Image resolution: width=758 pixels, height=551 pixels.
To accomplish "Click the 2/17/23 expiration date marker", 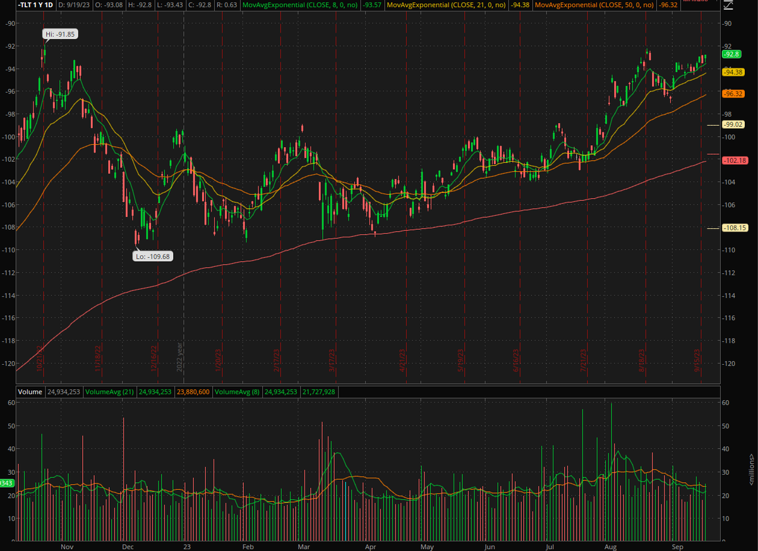I will (276, 360).
